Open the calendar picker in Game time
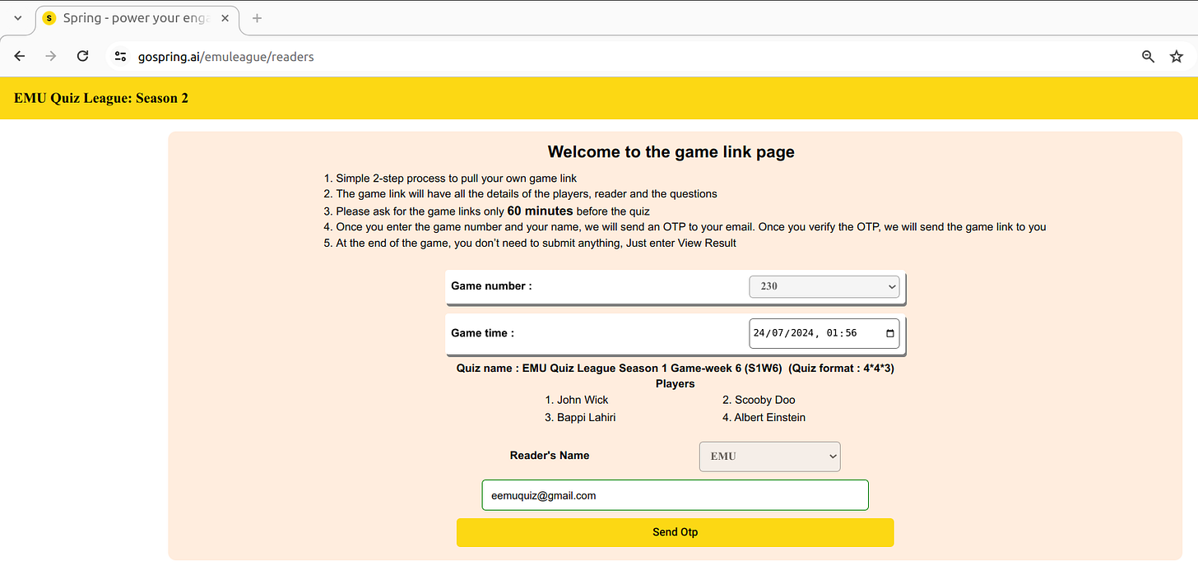 pyautogui.click(x=889, y=333)
